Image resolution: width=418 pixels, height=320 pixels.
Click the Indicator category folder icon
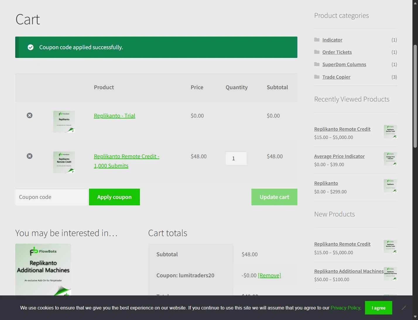(x=317, y=39)
